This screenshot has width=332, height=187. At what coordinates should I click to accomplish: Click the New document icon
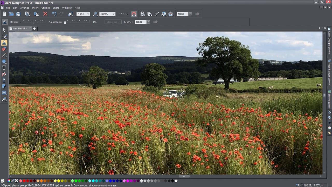[4, 14]
